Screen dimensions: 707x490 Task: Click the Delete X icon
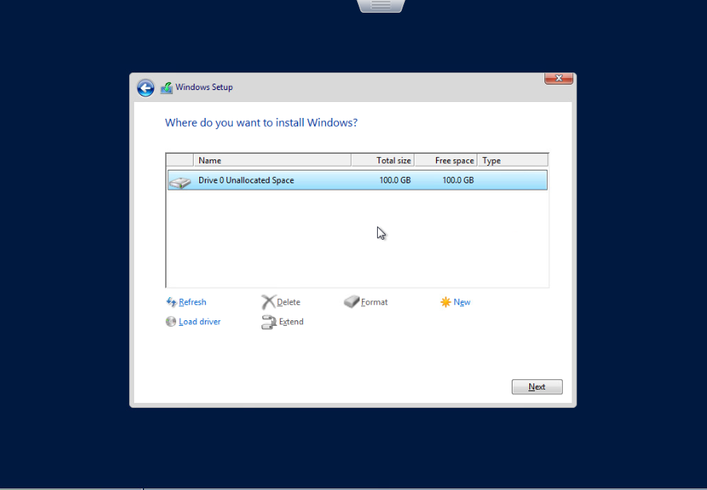coord(269,302)
